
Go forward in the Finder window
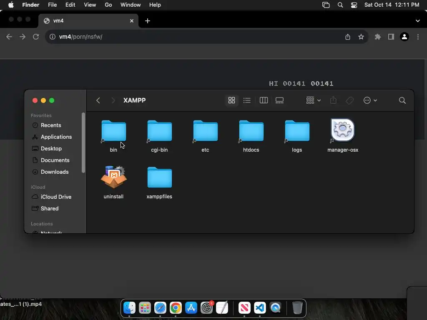113,100
